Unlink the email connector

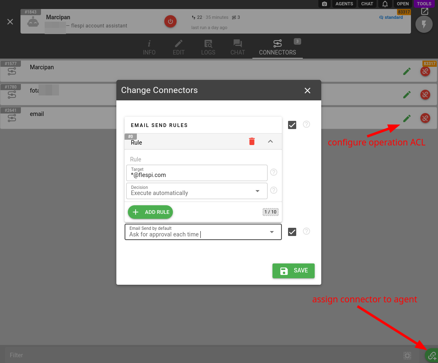(425, 118)
